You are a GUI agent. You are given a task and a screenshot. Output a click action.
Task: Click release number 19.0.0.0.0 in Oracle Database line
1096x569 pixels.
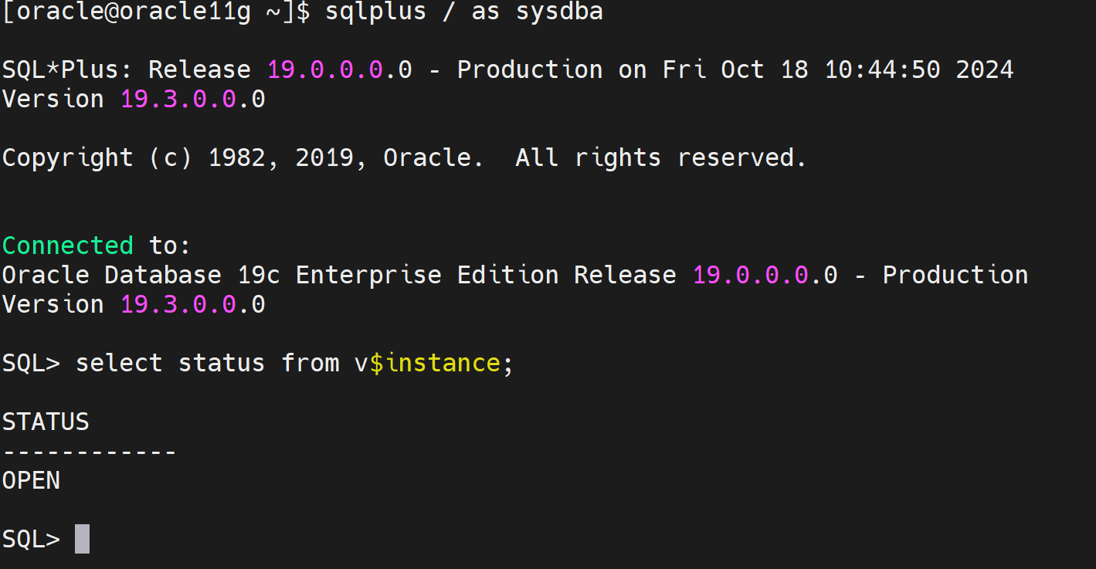coord(765,275)
